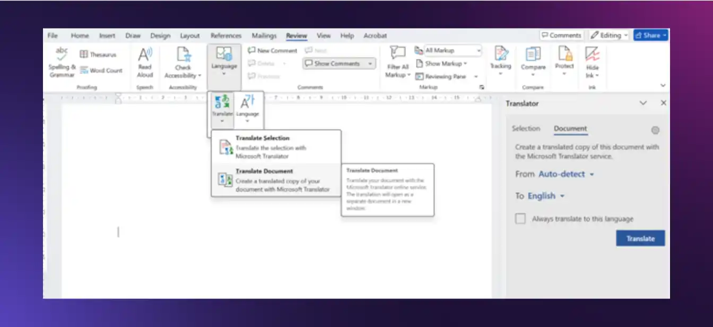713x327 pixels.
Task: Open the Markup group dialog launcher
Action: (482, 87)
